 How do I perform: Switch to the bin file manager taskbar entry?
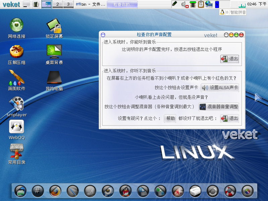click(90, 4)
